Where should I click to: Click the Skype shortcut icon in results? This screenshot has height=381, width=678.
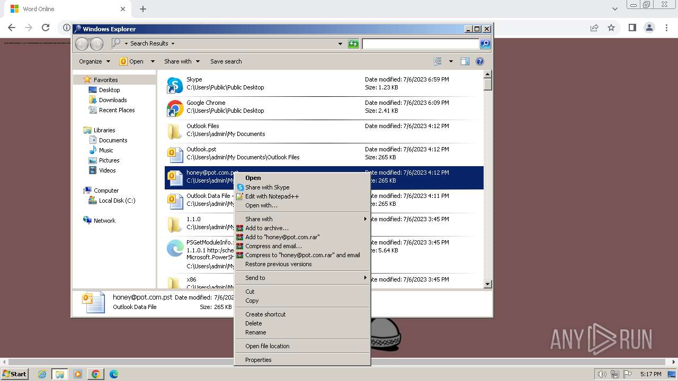coord(175,85)
